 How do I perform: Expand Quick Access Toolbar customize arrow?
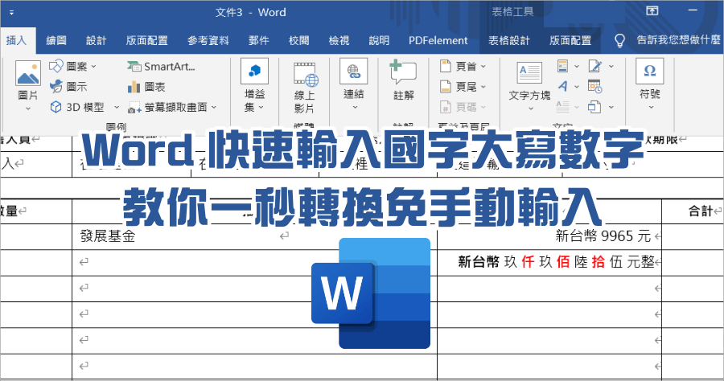(11, 12)
